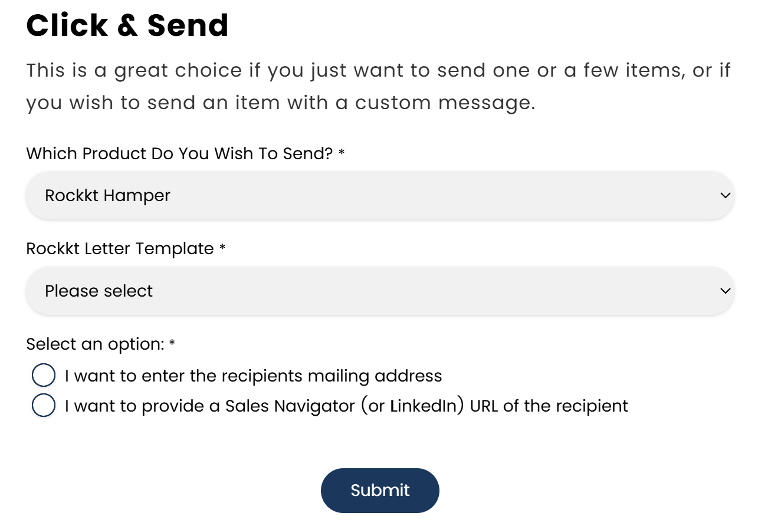Click the "Click & Send" heading
The image size is (781, 526).
pos(127,25)
